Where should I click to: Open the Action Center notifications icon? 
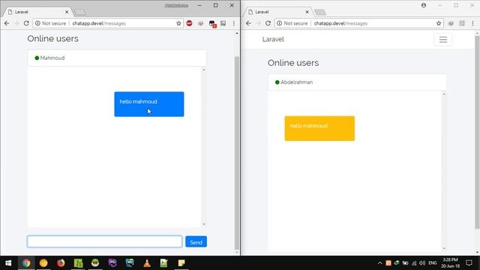[469, 263]
